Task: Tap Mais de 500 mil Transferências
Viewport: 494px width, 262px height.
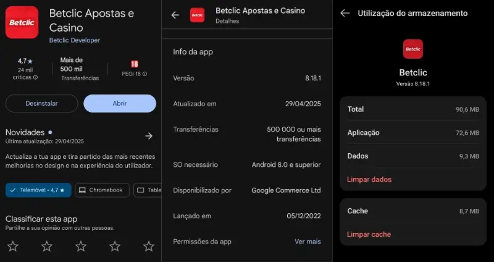Action: pyautogui.click(x=80, y=69)
